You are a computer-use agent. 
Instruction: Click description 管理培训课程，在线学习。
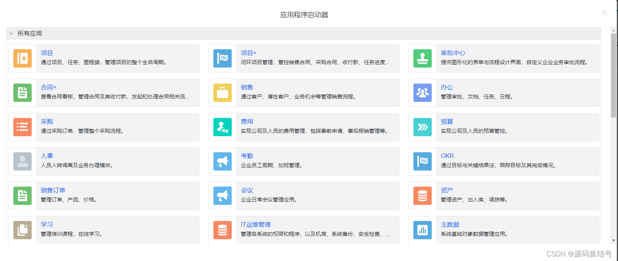(72, 234)
